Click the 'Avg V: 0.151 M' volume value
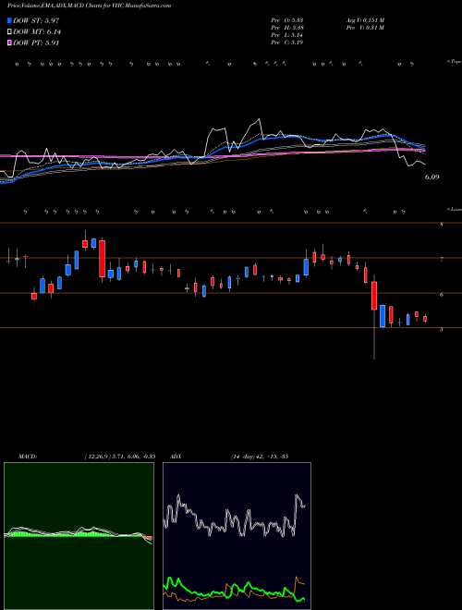The image size is (462, 610). click(x=365, y=20)
